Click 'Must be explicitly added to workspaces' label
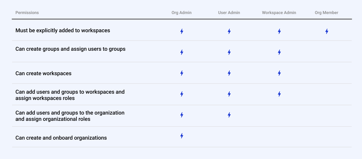This screenshot has width=362, height=159. click(63, 30)
